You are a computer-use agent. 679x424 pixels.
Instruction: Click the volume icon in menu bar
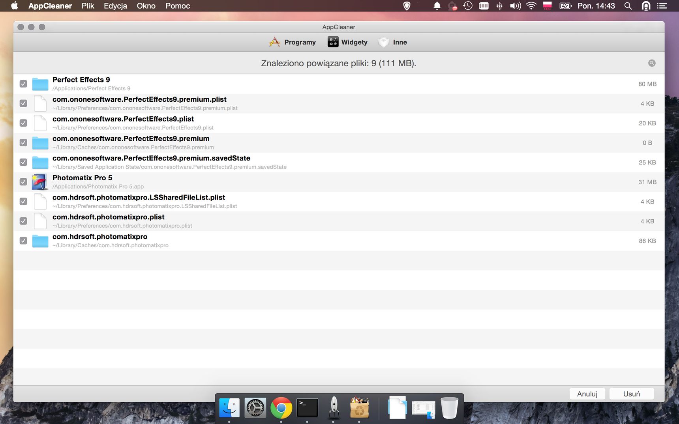[515, 6]
